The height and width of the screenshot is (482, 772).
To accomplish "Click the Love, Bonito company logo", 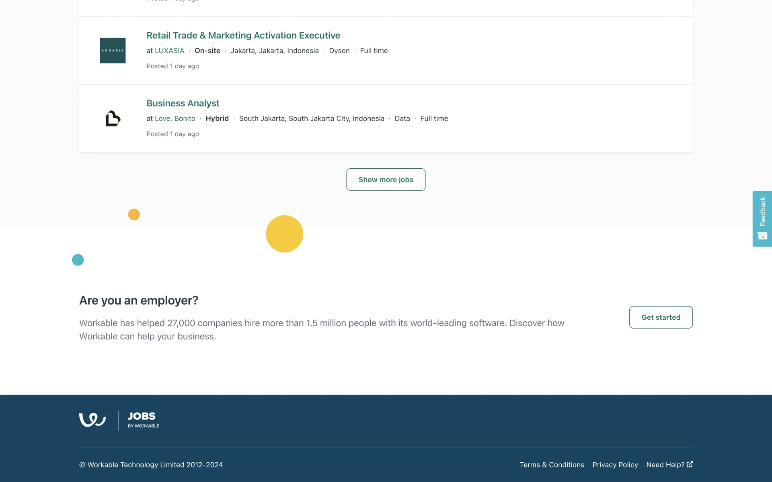I will pos(113,118).
